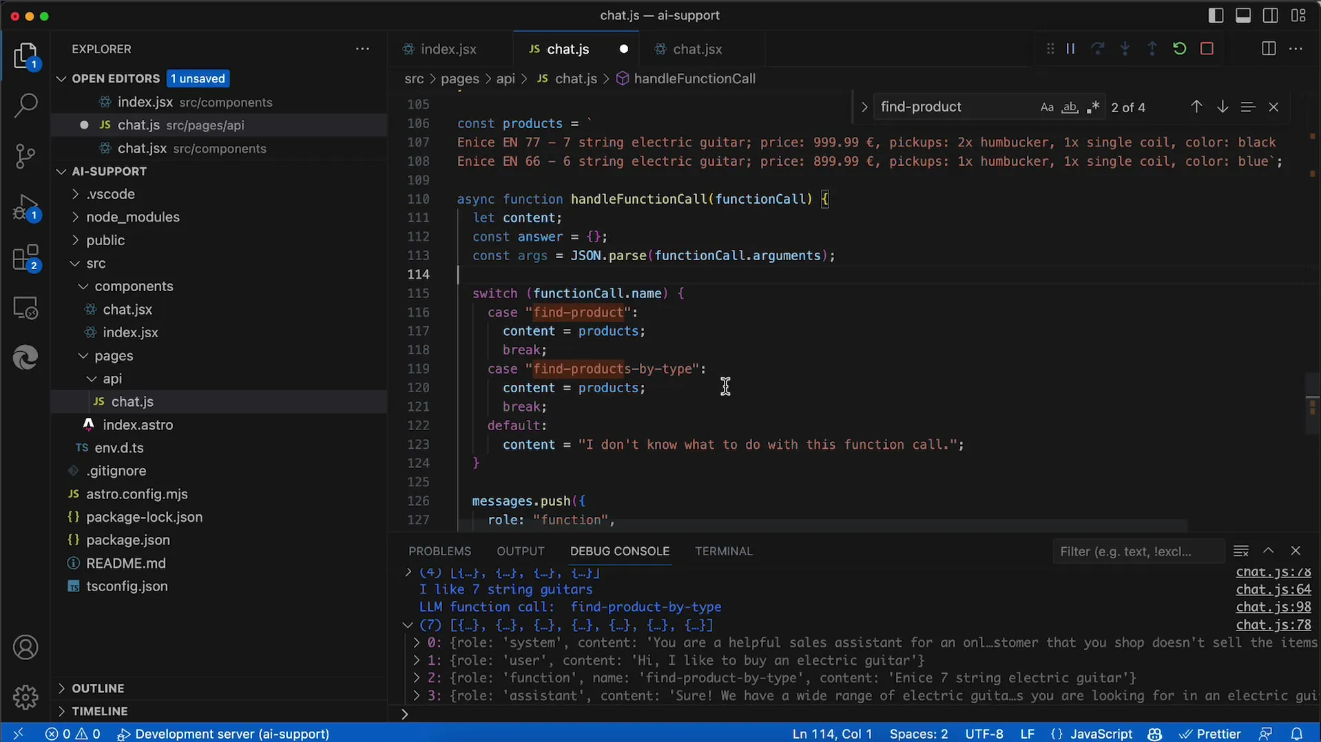This screenshot has height=742, width=1321.
Task: Open editor More Actions menu
Action: tap(1296, 49)
